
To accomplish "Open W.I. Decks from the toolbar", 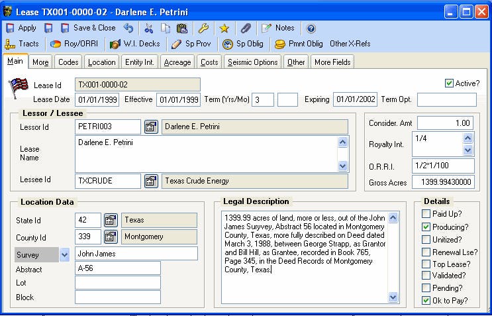I will tap(135, 44).
